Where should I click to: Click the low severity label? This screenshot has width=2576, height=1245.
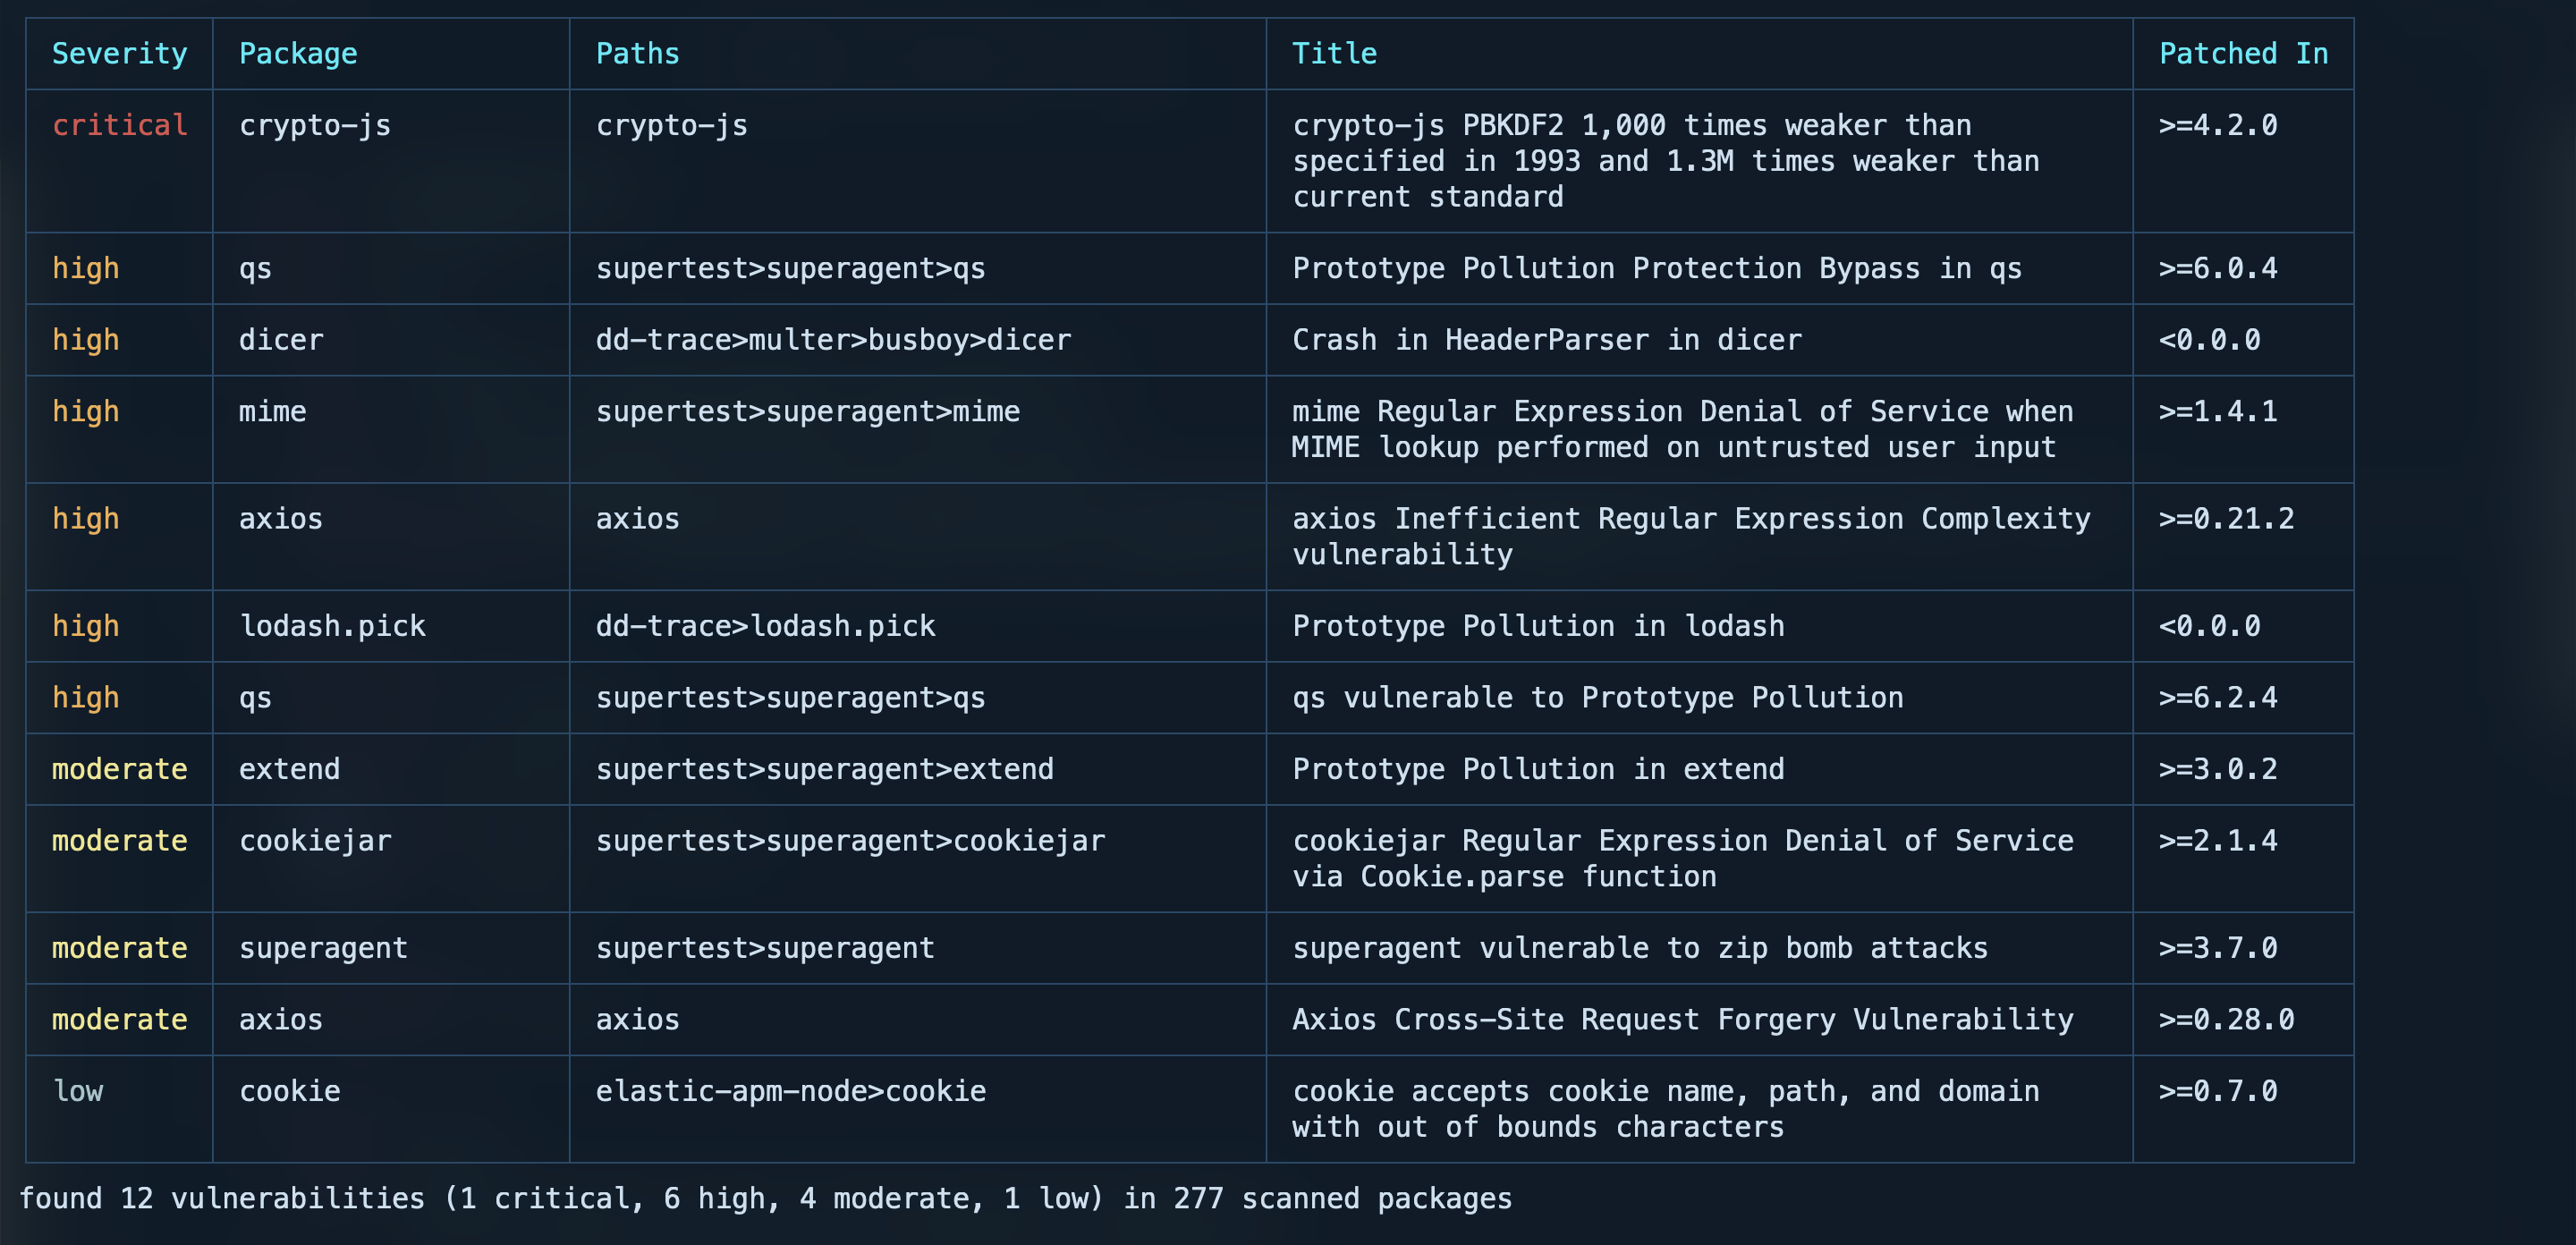(x=78, y=1091)
